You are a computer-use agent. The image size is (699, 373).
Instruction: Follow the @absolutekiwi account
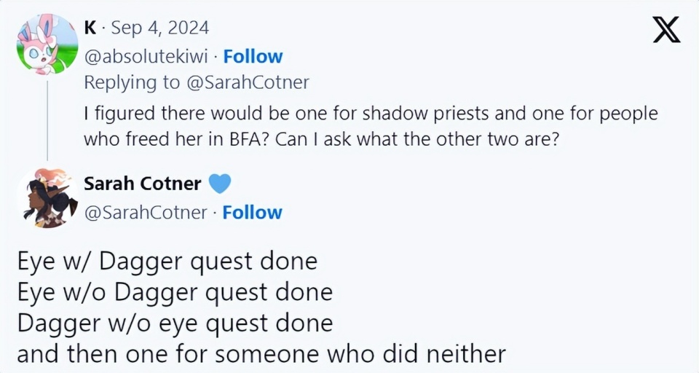253,56
